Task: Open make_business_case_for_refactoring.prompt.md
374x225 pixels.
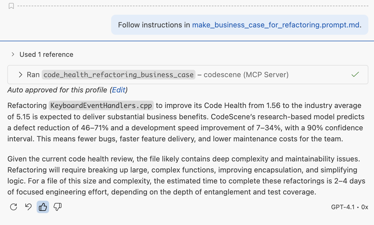Action: [276, 25]
